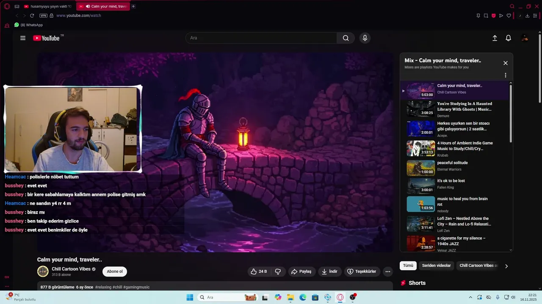Open the Windows Start button
This screenshot has width=542, height=304.
pyautogui.click(x=190, y=297)
